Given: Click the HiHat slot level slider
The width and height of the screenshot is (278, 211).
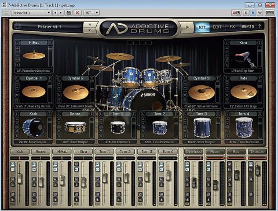Looking at the screenshot, I should [50, 57].
